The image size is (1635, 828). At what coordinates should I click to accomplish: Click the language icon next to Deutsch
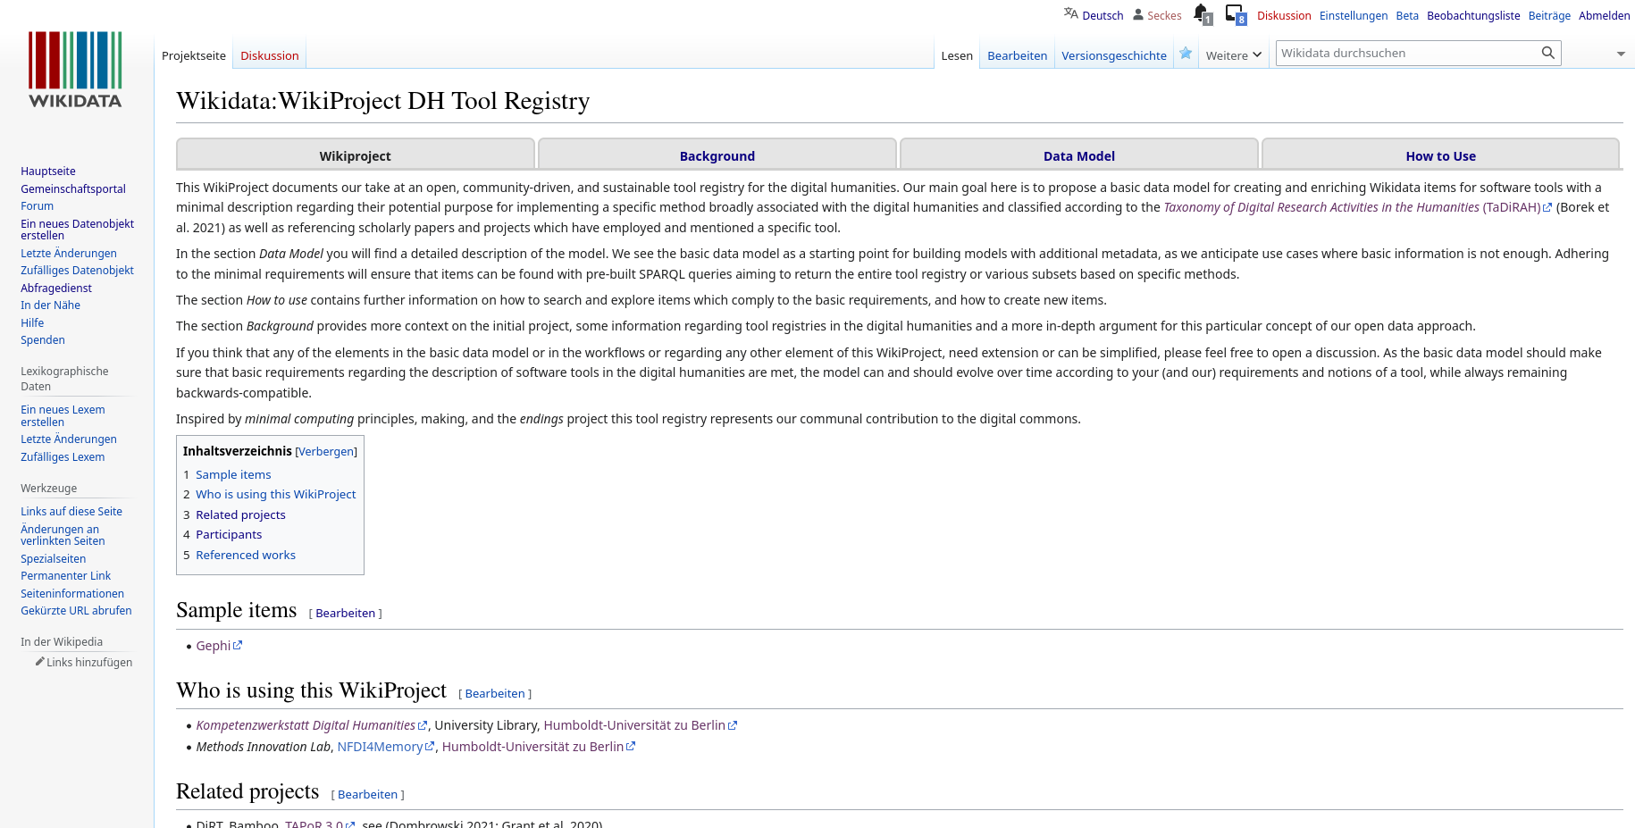(x=1069, y=13)
